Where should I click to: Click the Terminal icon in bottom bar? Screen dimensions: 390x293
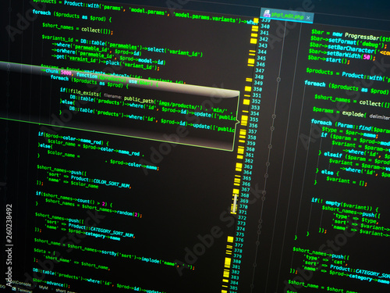tap(14, 289)
